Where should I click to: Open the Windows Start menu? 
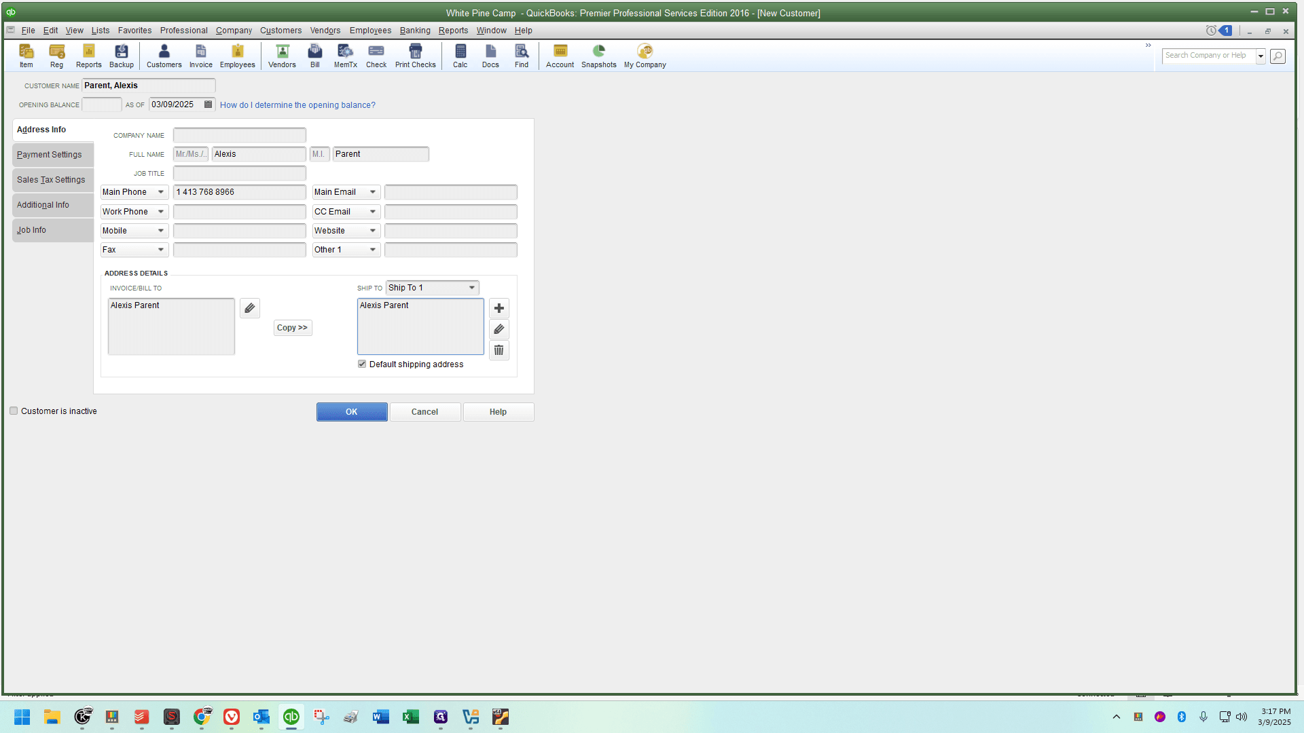point(22,717)
